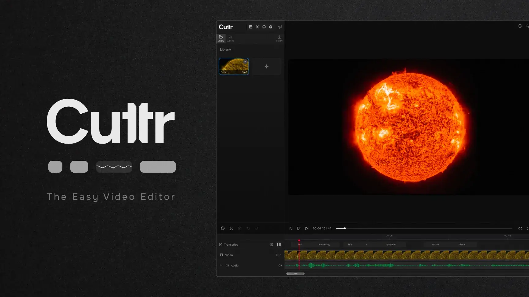This screenshot has height=297, width=529.
Task: Select the scissors cut tool
Action: [231, 228]
